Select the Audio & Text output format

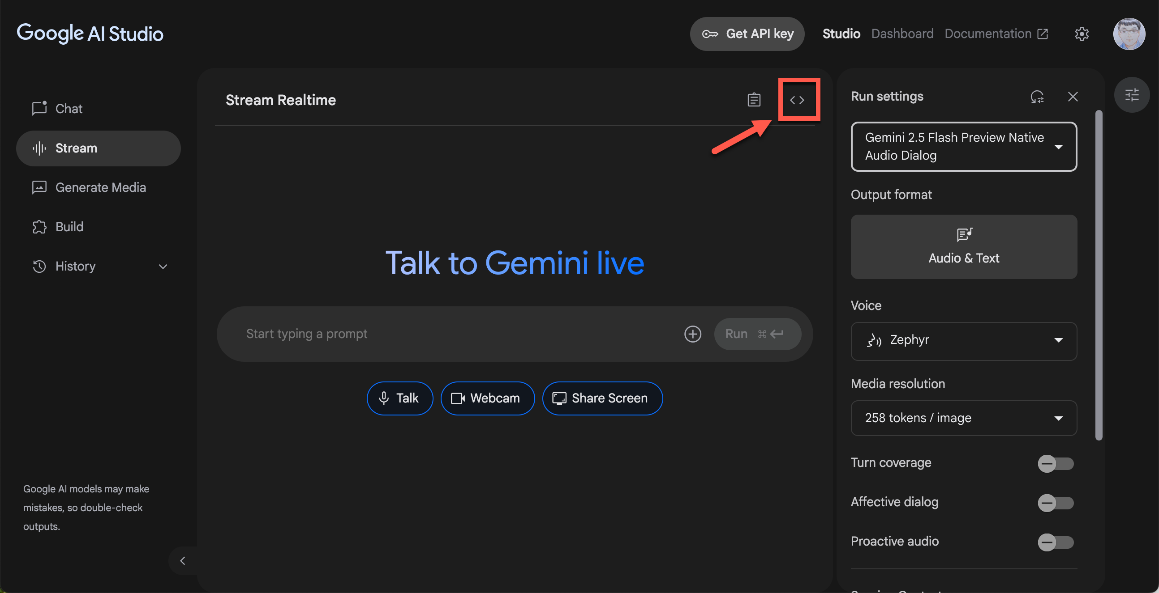[x=963, y=246]
